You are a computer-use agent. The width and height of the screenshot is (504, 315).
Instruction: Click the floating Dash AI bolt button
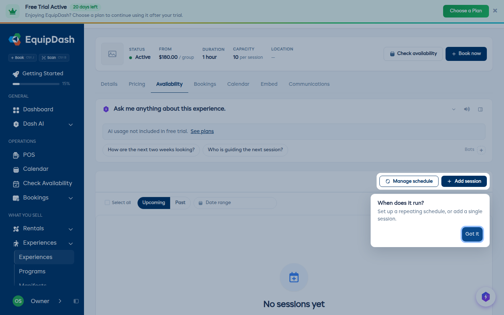tap(485, 297)
